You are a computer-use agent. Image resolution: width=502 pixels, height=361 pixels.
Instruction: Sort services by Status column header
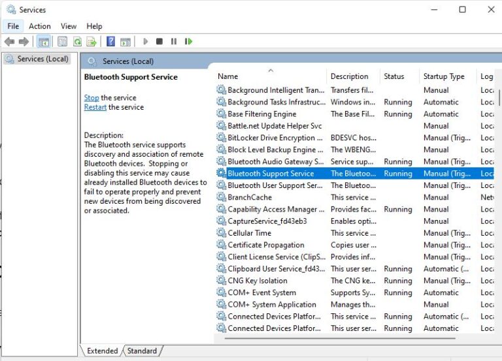coord(393,76)
